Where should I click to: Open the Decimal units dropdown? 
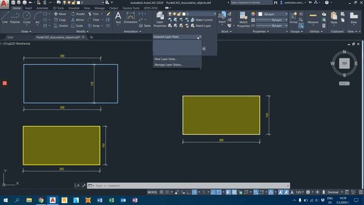point(334,192)
